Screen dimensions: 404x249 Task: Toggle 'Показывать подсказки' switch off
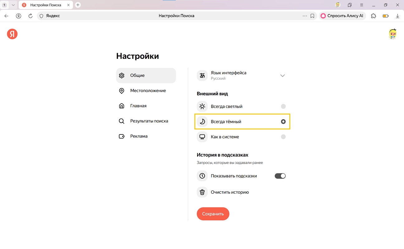[x=280, y=176]
